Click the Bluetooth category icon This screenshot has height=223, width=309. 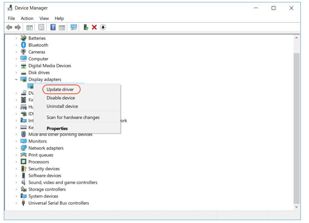pos(23,45)
